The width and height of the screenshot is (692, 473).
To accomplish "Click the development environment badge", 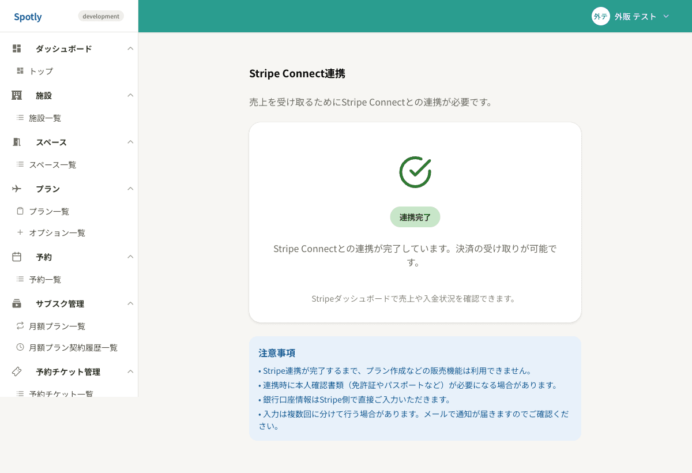I will (101, 16).
